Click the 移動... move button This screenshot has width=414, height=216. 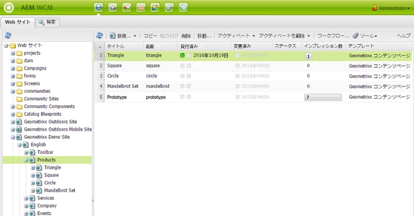(x=204, y=36)
